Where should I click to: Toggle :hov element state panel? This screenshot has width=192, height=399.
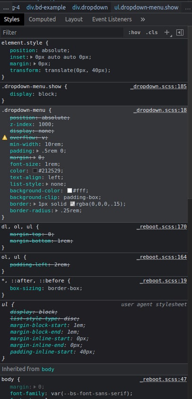(x=134, y=32)
